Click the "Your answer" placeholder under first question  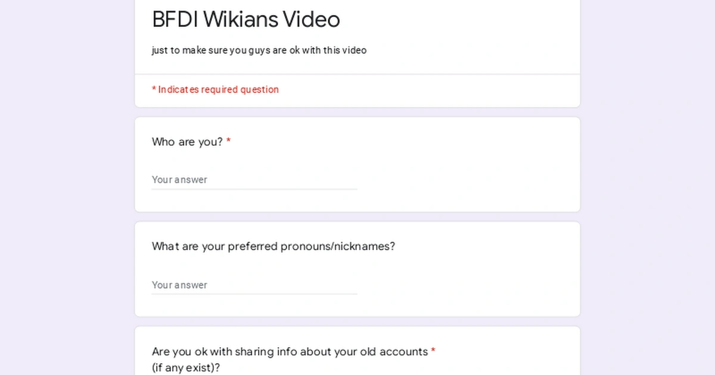(179, 179)
